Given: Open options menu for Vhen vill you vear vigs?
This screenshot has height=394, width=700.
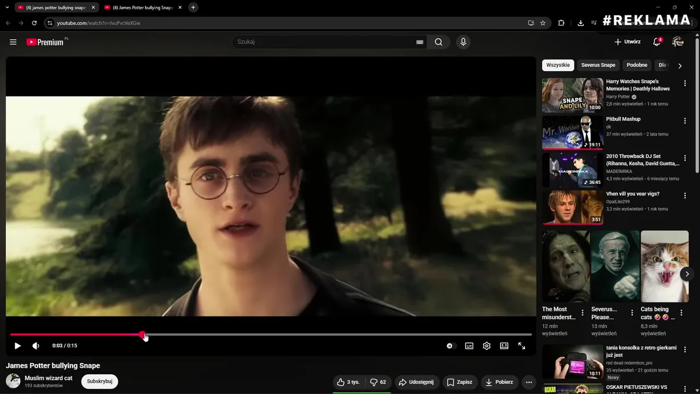Looking at the screenshot, I should click(685, 195).
